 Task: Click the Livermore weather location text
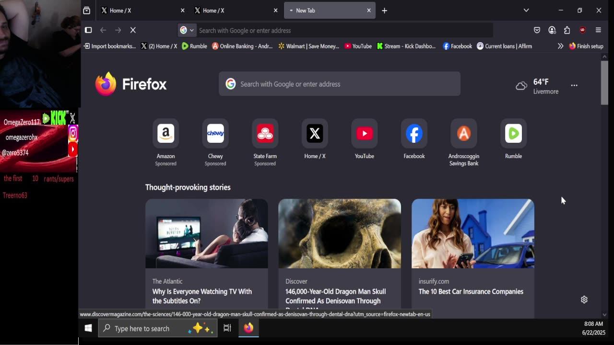tap(546, 92)
